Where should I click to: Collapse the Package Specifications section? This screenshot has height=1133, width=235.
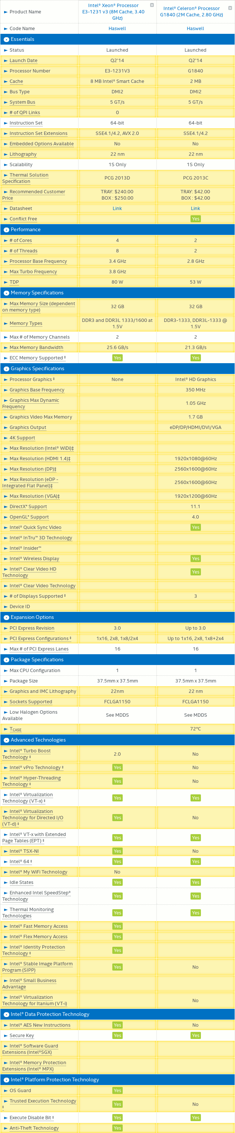(6, 660)
